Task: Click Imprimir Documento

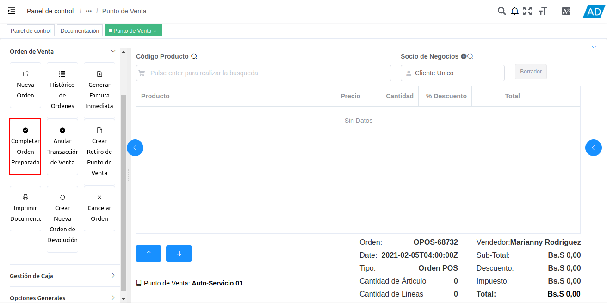Action: (x=25, y=208)
